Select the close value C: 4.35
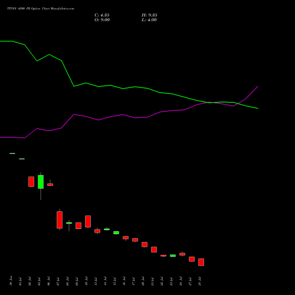 (x=102, y=15)
